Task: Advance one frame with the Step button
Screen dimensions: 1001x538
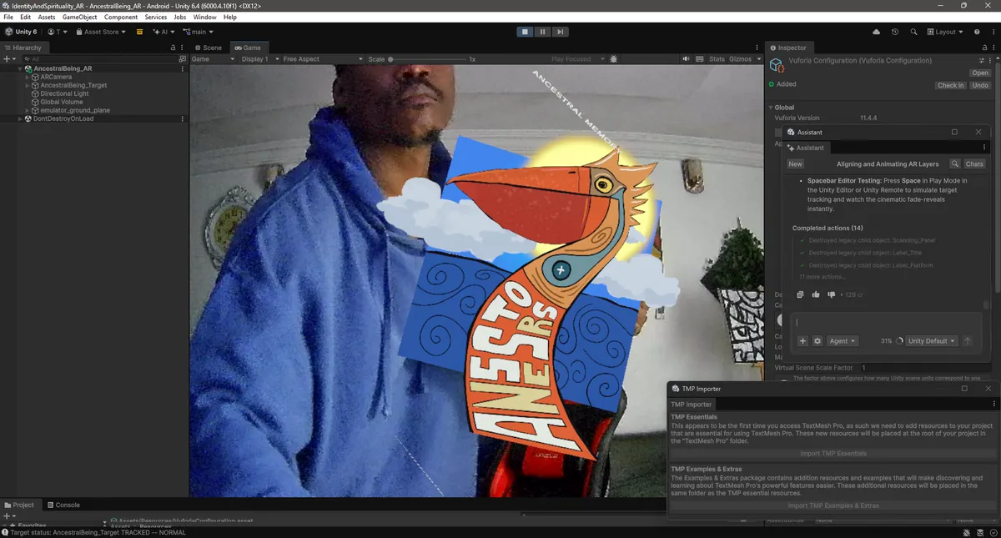Action: click(x=561, y=32)
